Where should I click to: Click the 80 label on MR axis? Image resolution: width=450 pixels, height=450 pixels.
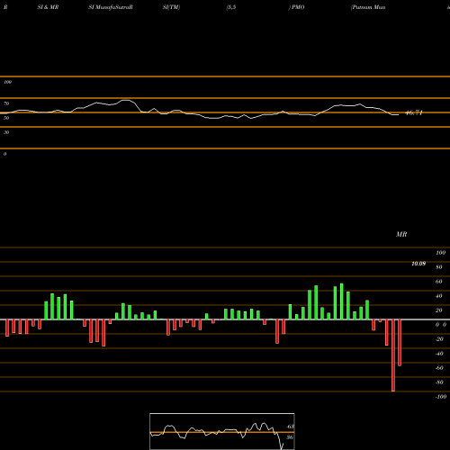click(439, 267)
